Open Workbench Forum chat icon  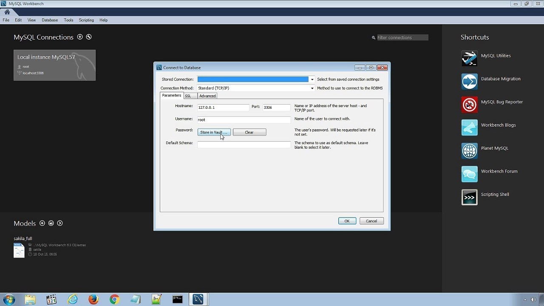(470, 174)
